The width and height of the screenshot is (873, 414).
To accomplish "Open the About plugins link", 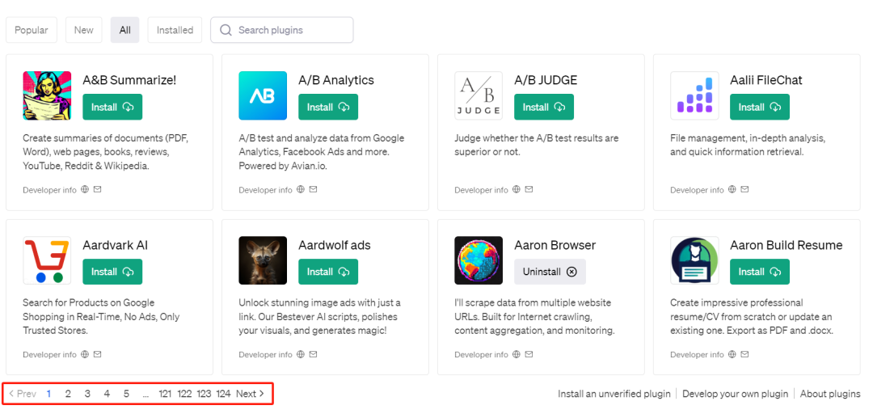I will point(830,394).
